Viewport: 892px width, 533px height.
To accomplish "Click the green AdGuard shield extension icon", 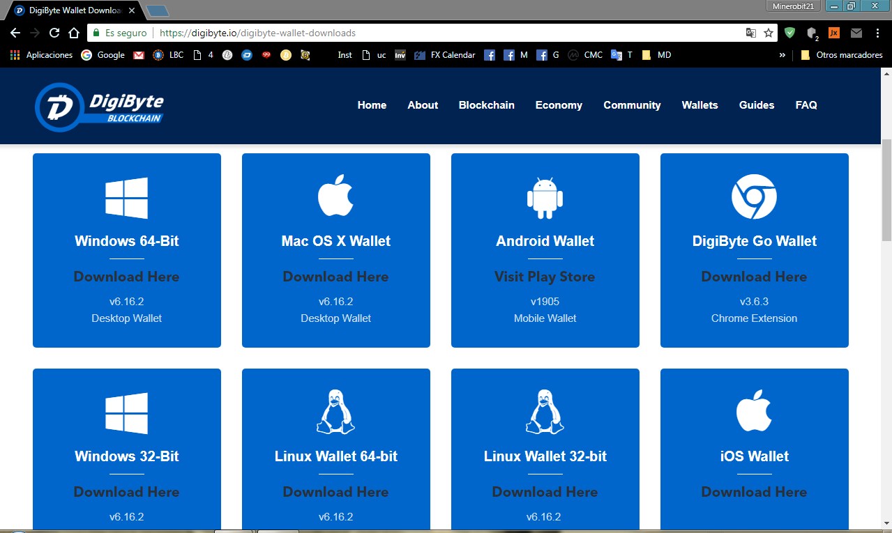I will pos(789,33).
